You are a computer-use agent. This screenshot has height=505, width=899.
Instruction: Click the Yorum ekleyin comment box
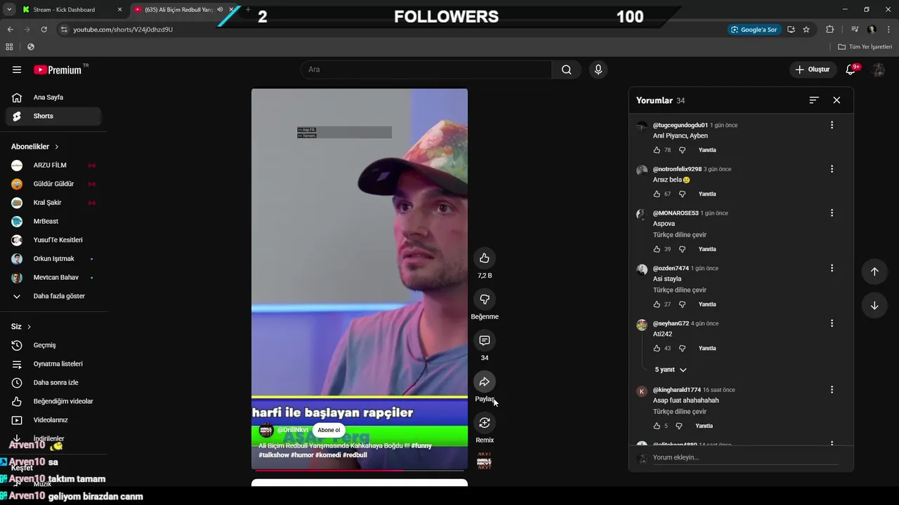click(746, 457)
